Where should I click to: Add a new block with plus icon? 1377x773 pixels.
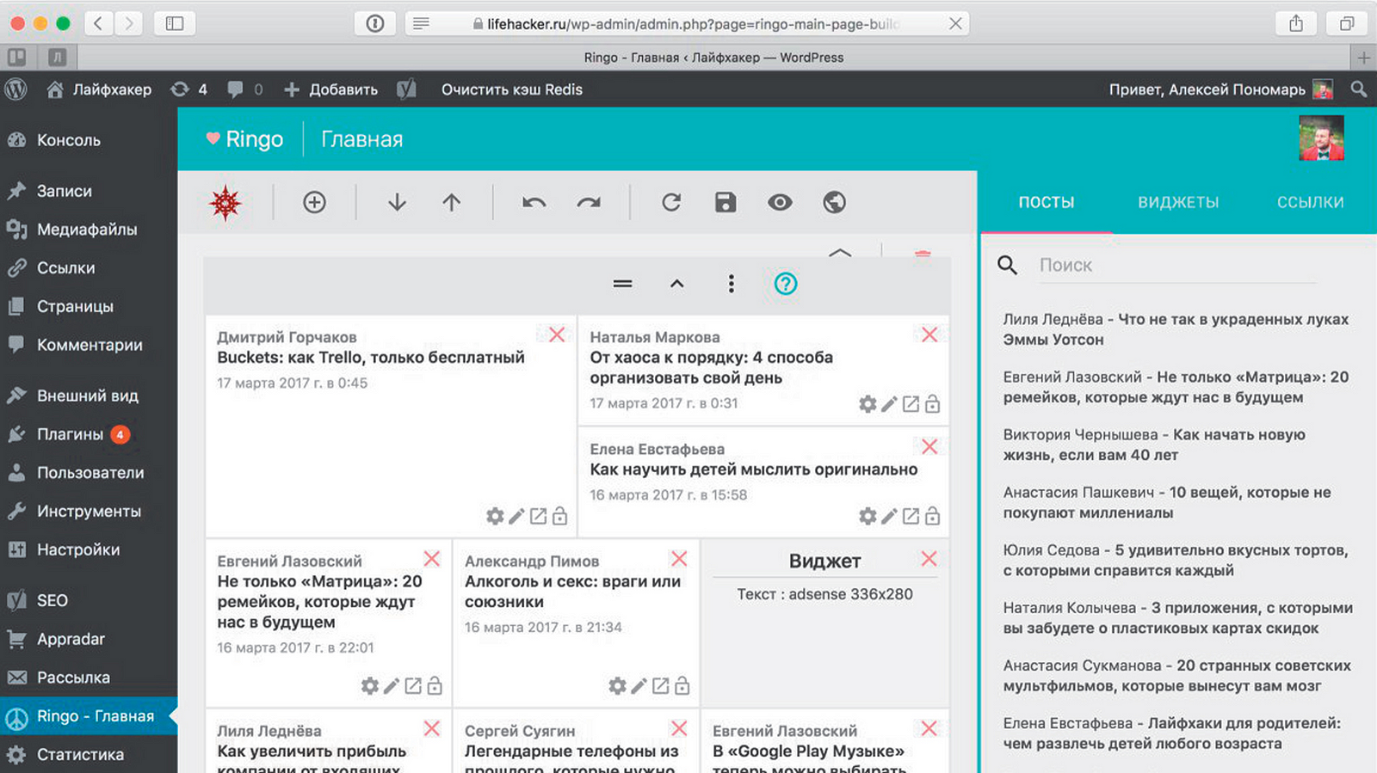tap(314, 202)
